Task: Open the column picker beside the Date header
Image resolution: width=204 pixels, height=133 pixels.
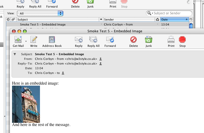Action: pyautogui.click(x=191, y=20)
